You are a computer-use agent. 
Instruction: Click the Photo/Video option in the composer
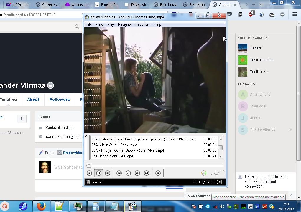click(70, 153)
